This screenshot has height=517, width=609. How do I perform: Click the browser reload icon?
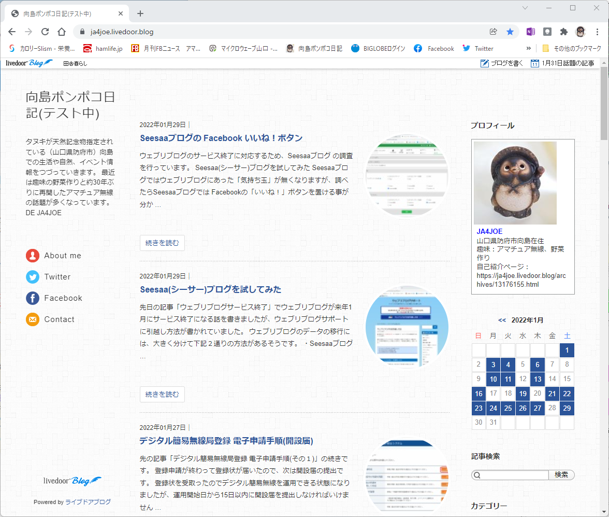point(45,32)
